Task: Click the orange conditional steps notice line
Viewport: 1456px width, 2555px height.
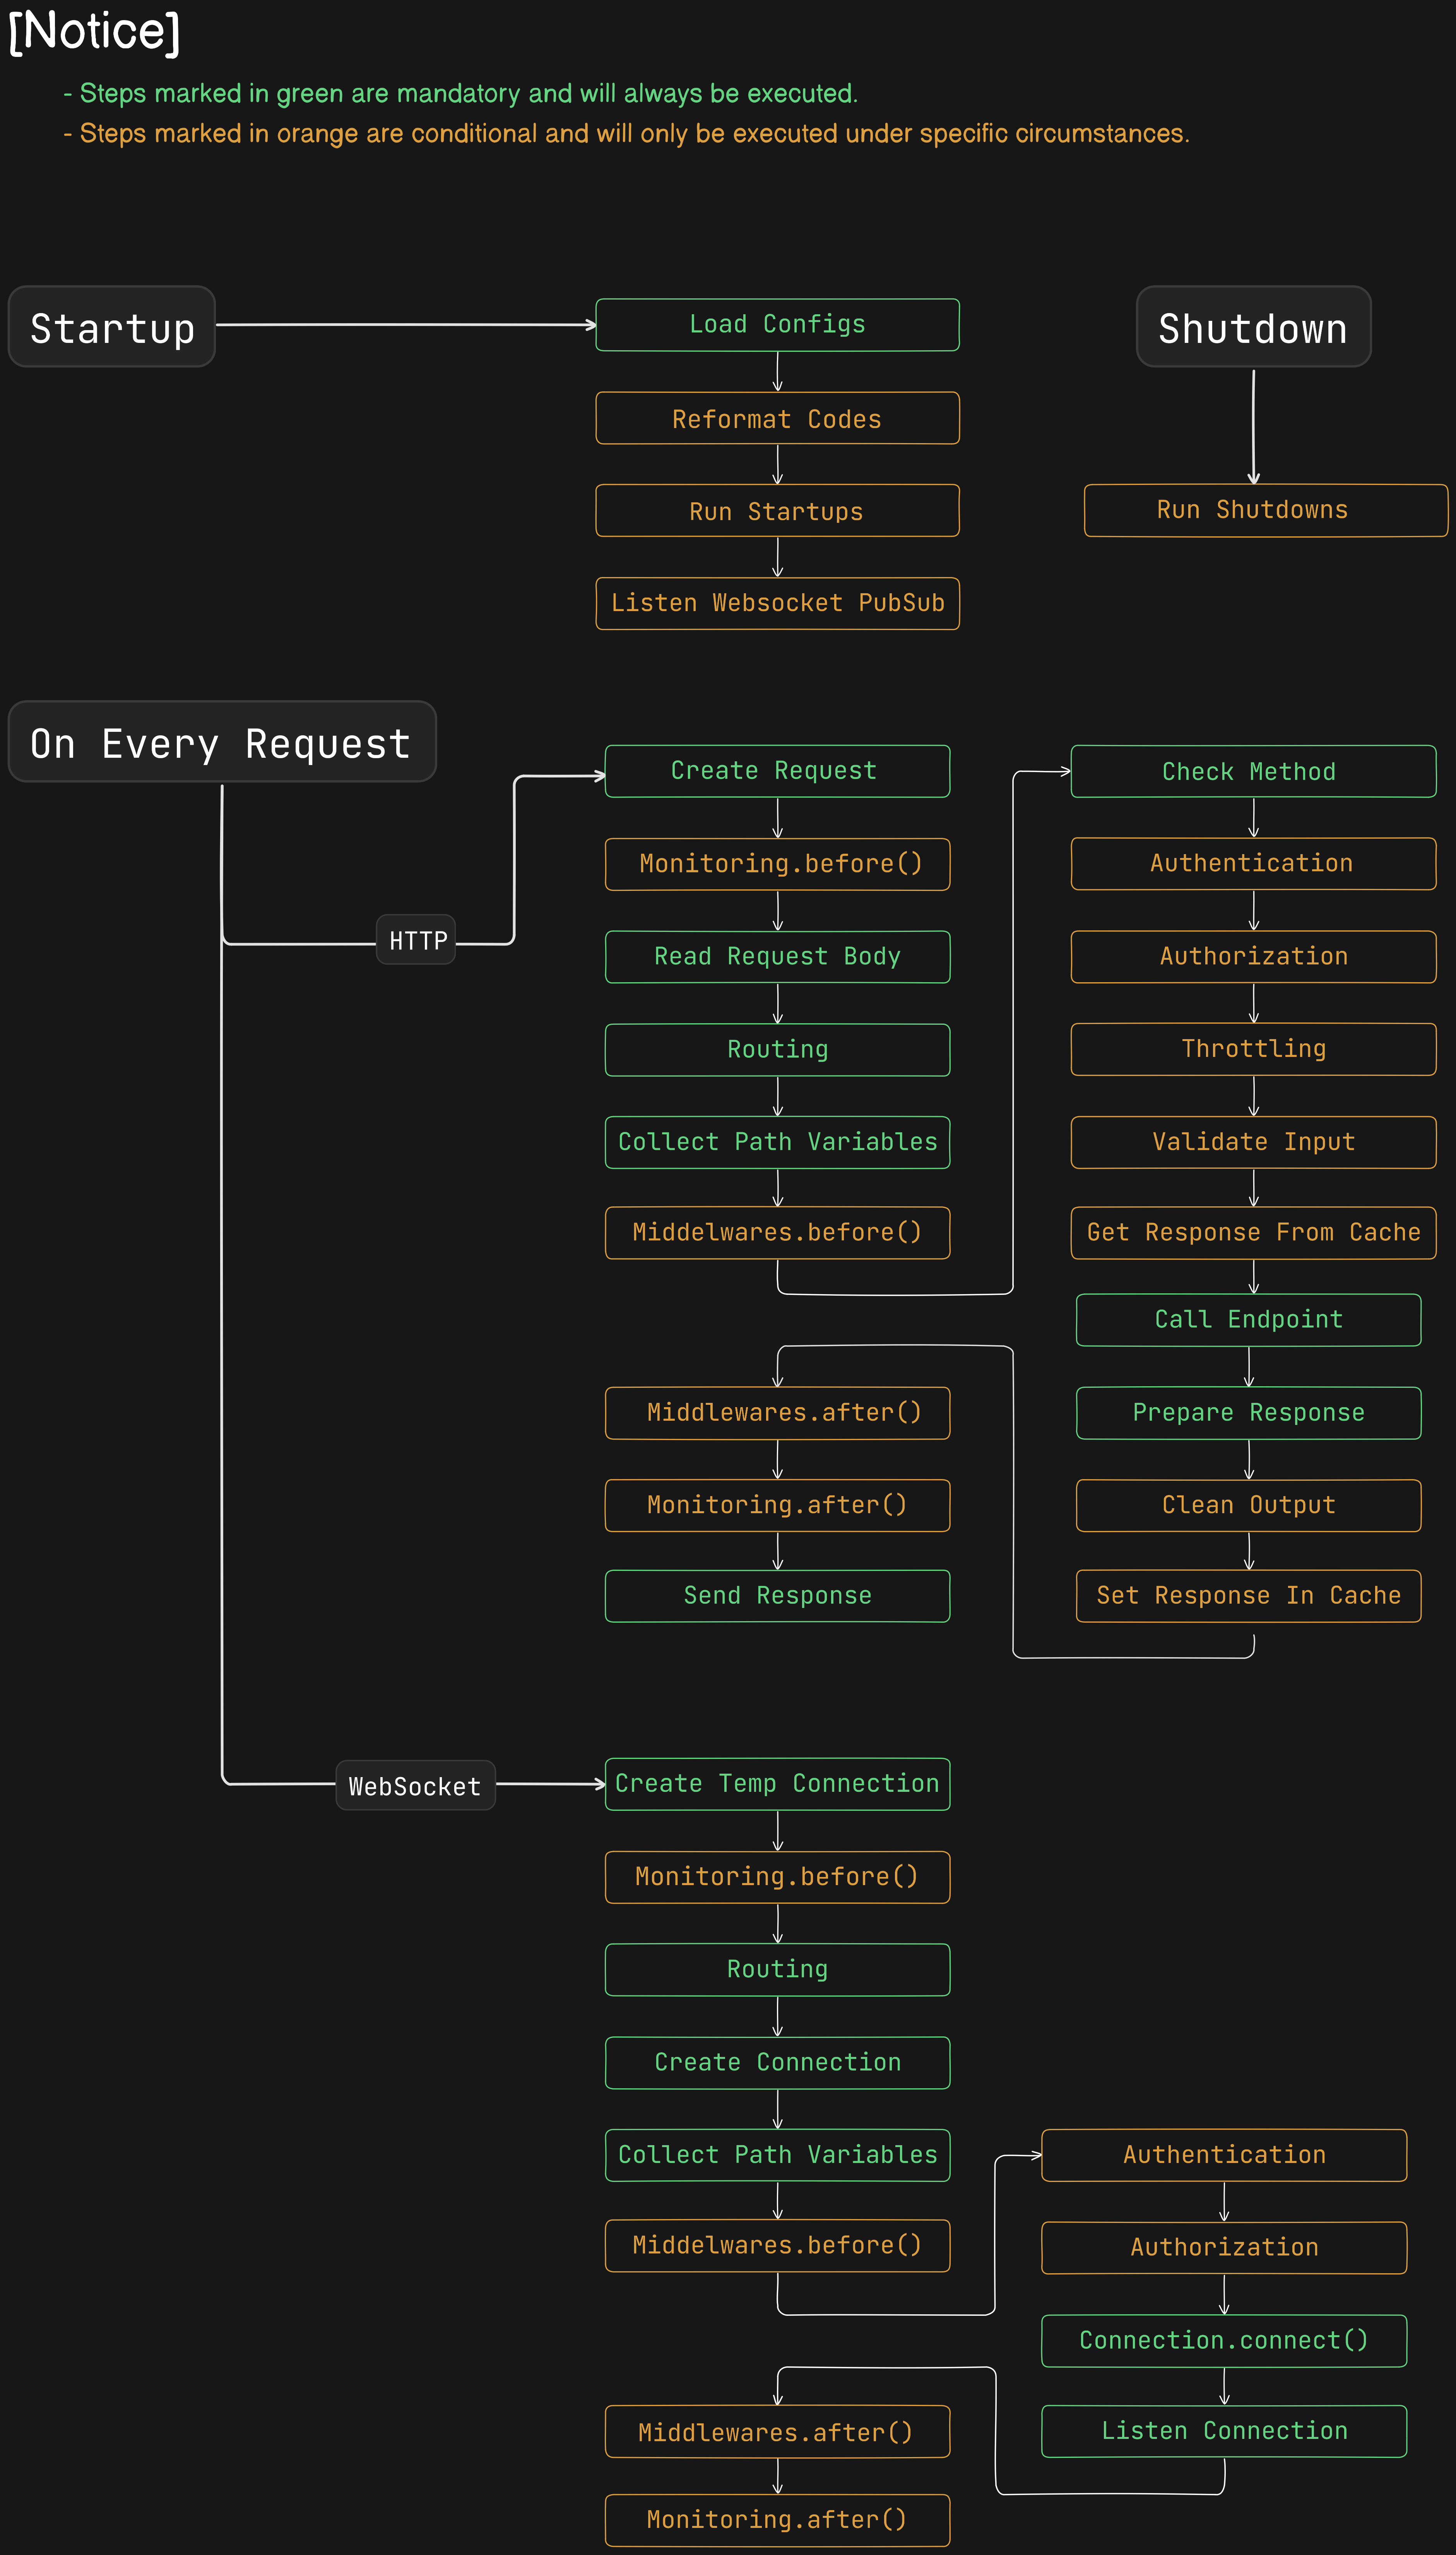Action: click(626, 133)
